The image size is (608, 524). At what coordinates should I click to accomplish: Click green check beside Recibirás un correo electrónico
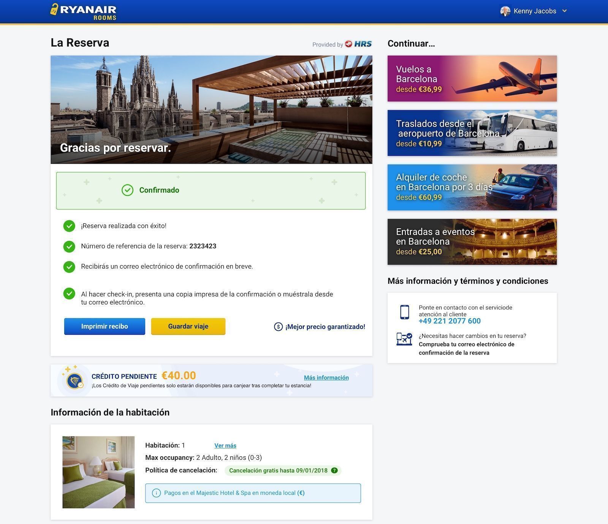pyautogui.click(x=69, y=267)
